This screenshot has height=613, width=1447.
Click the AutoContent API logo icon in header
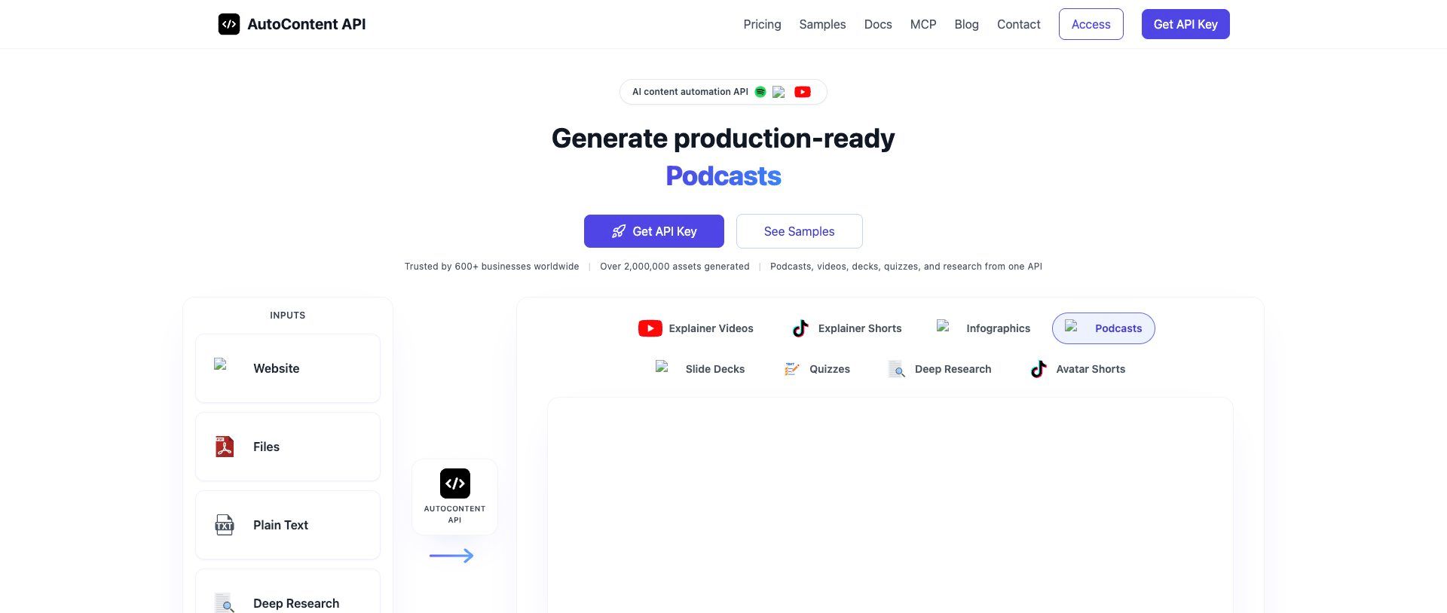click(x=229, y=24)
